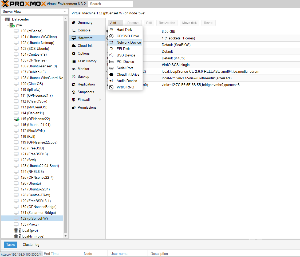Click the USB Device icon

click(x=111, y=55)
